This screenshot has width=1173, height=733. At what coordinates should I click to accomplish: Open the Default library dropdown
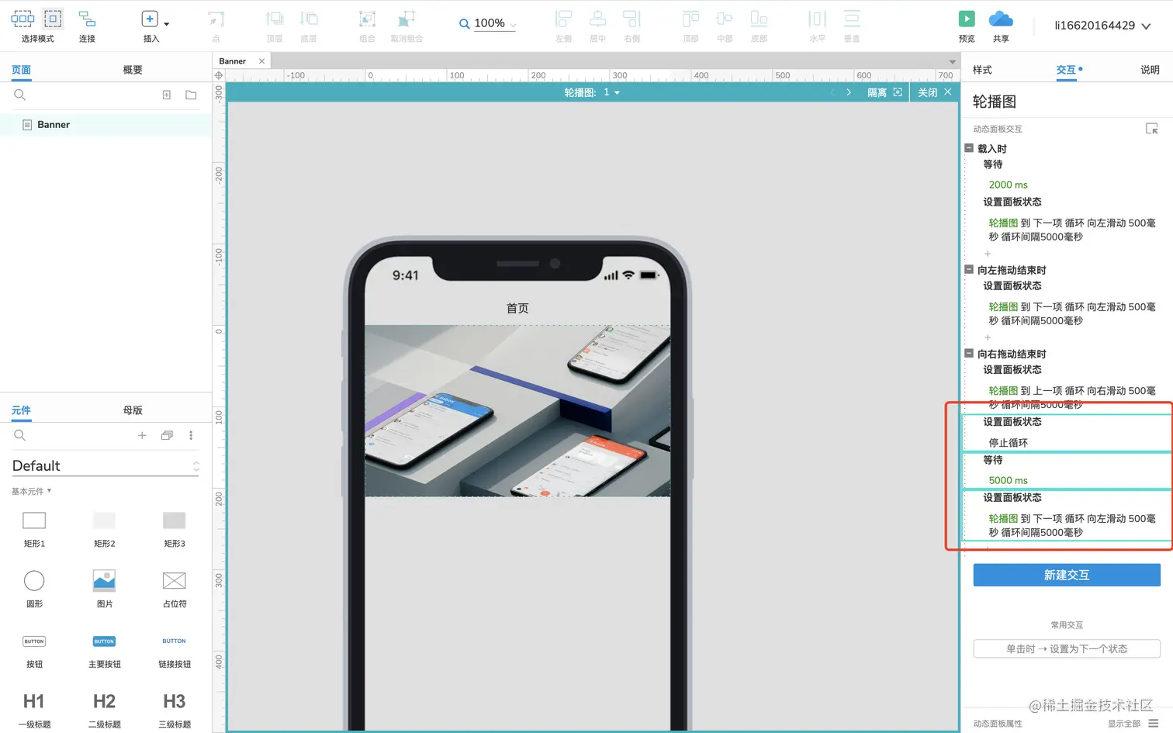click(106, 465)
